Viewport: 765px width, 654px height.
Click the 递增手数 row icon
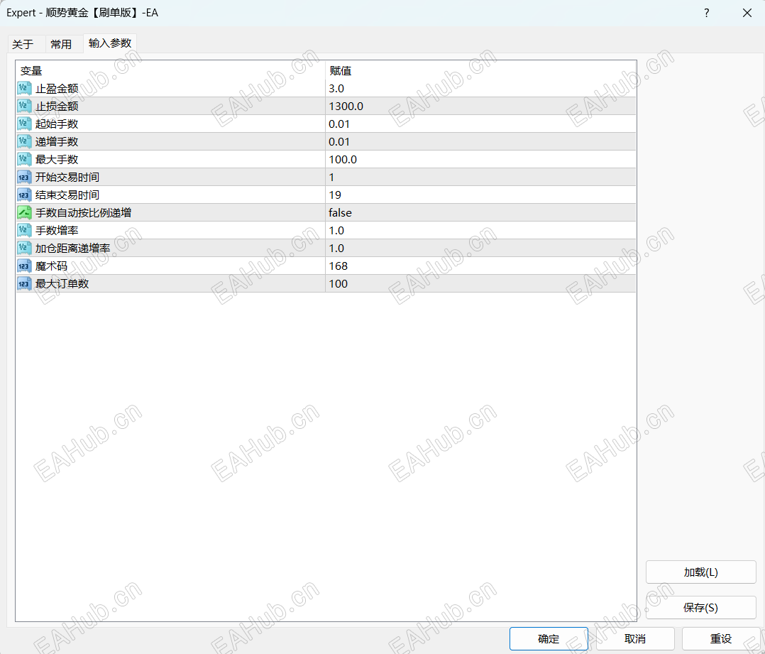[x=23, y=141]
